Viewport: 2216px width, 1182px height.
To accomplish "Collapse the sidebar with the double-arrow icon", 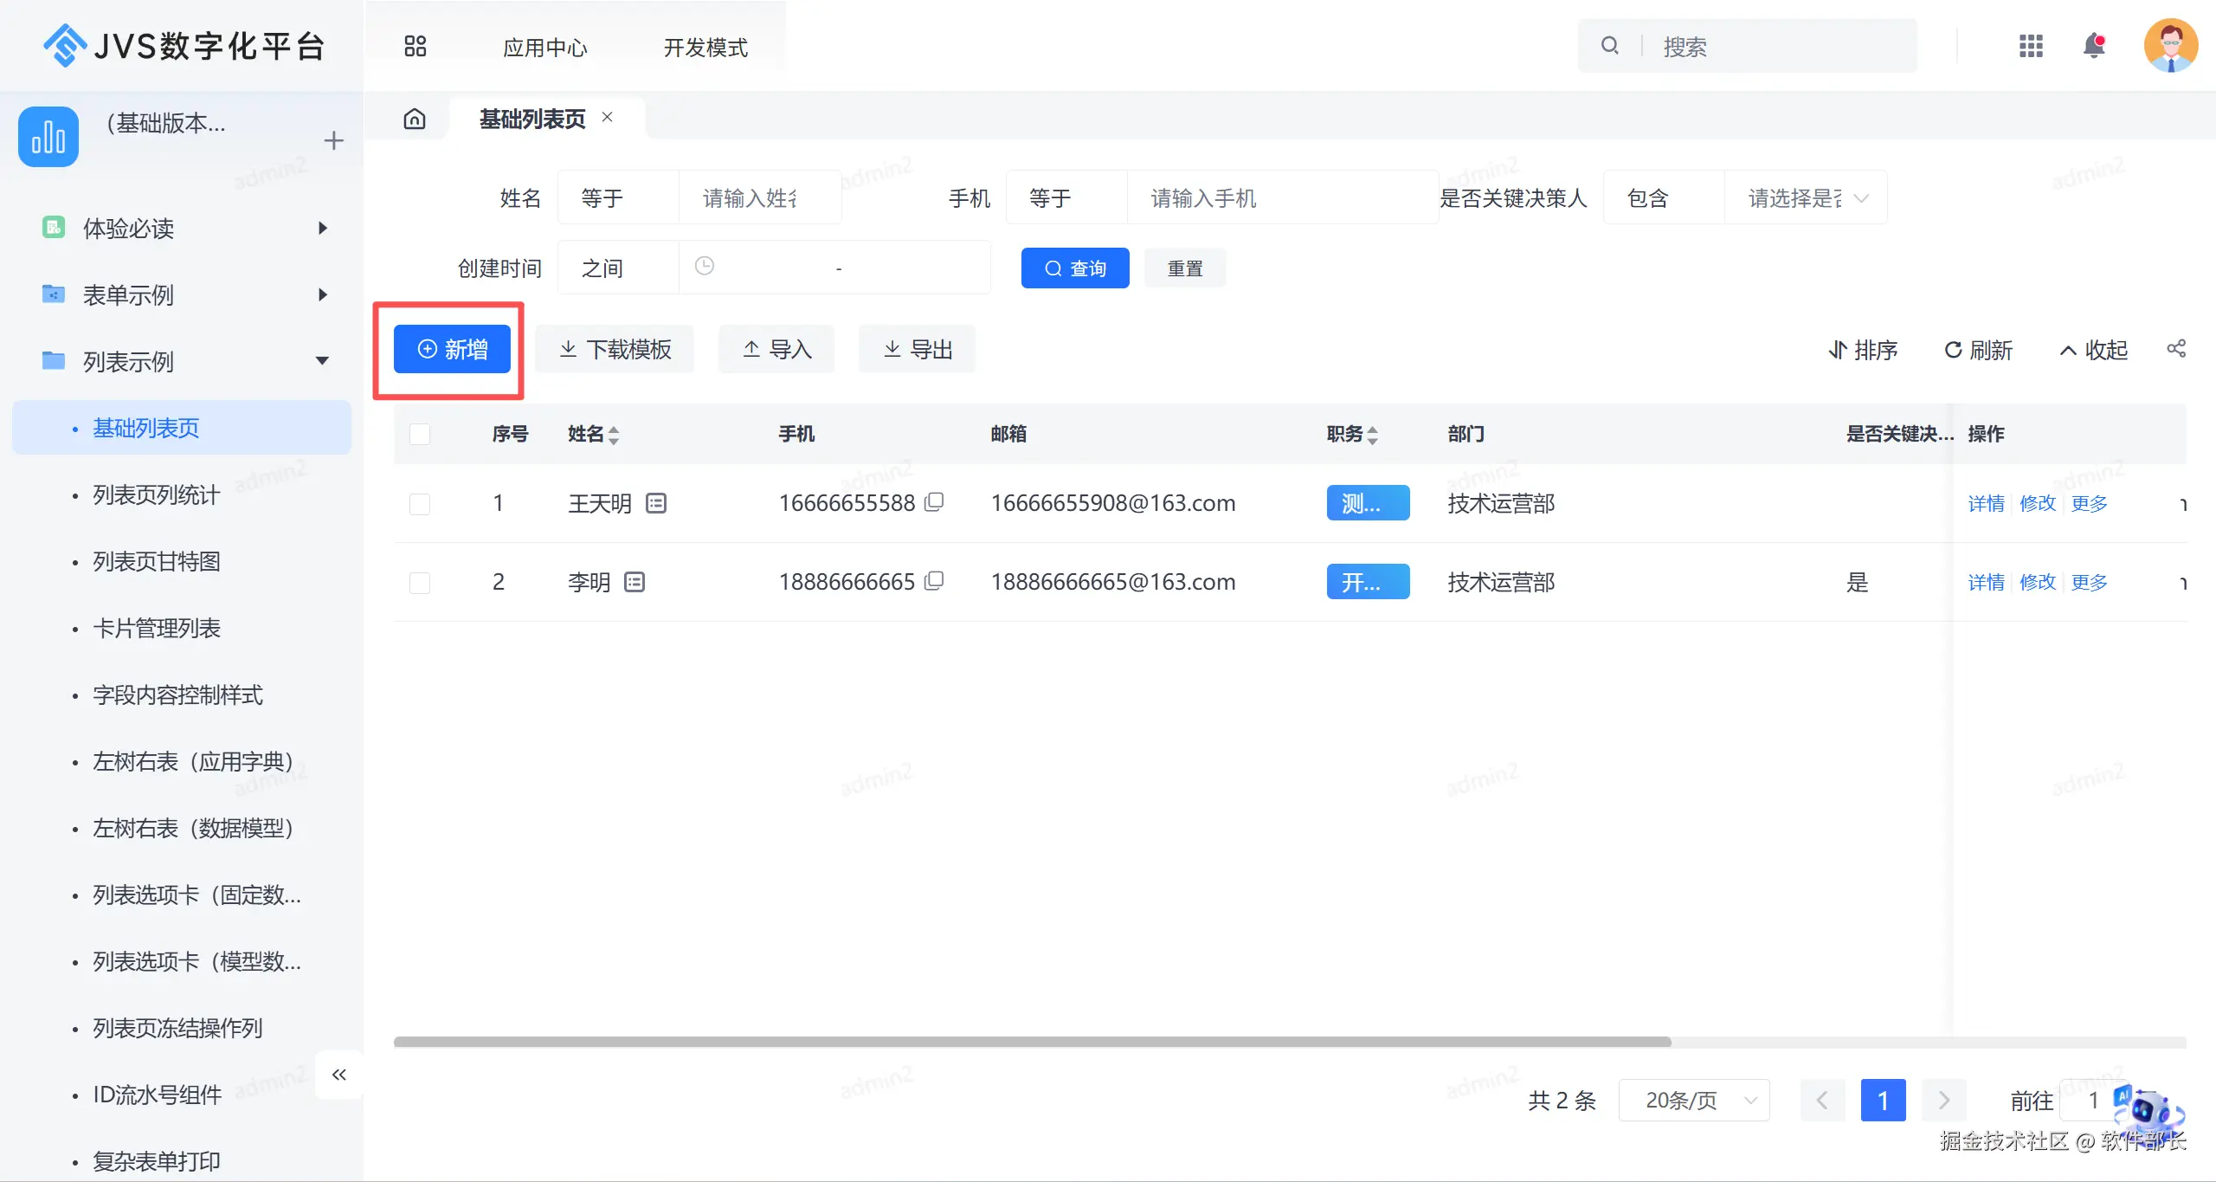I will pyautogui.click(x=338, y=1075).
